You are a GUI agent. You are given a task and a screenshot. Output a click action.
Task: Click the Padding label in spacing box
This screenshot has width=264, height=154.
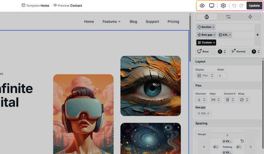[227, 147]
